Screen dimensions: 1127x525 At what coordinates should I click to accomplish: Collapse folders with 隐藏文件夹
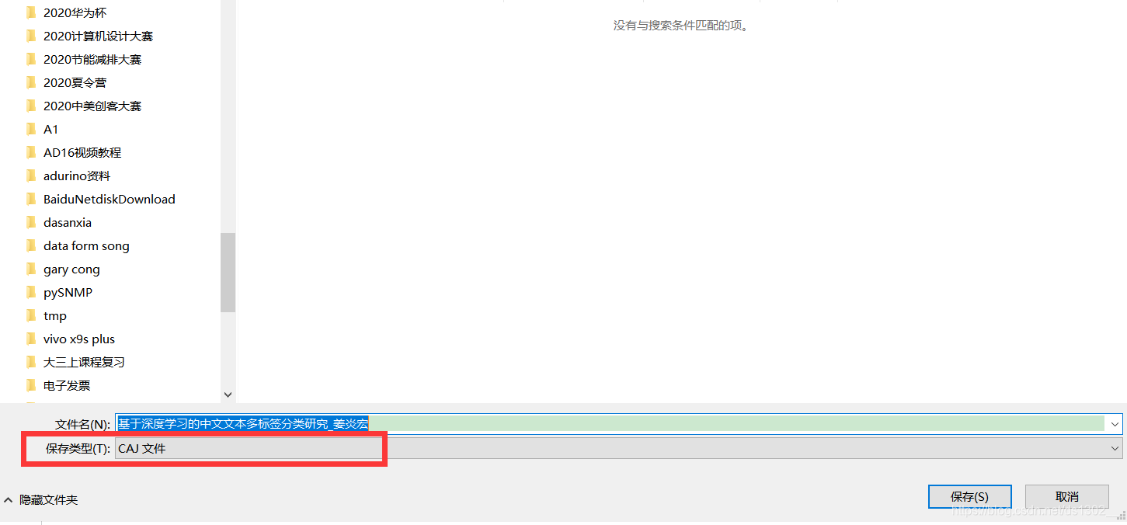pos(41,499)
